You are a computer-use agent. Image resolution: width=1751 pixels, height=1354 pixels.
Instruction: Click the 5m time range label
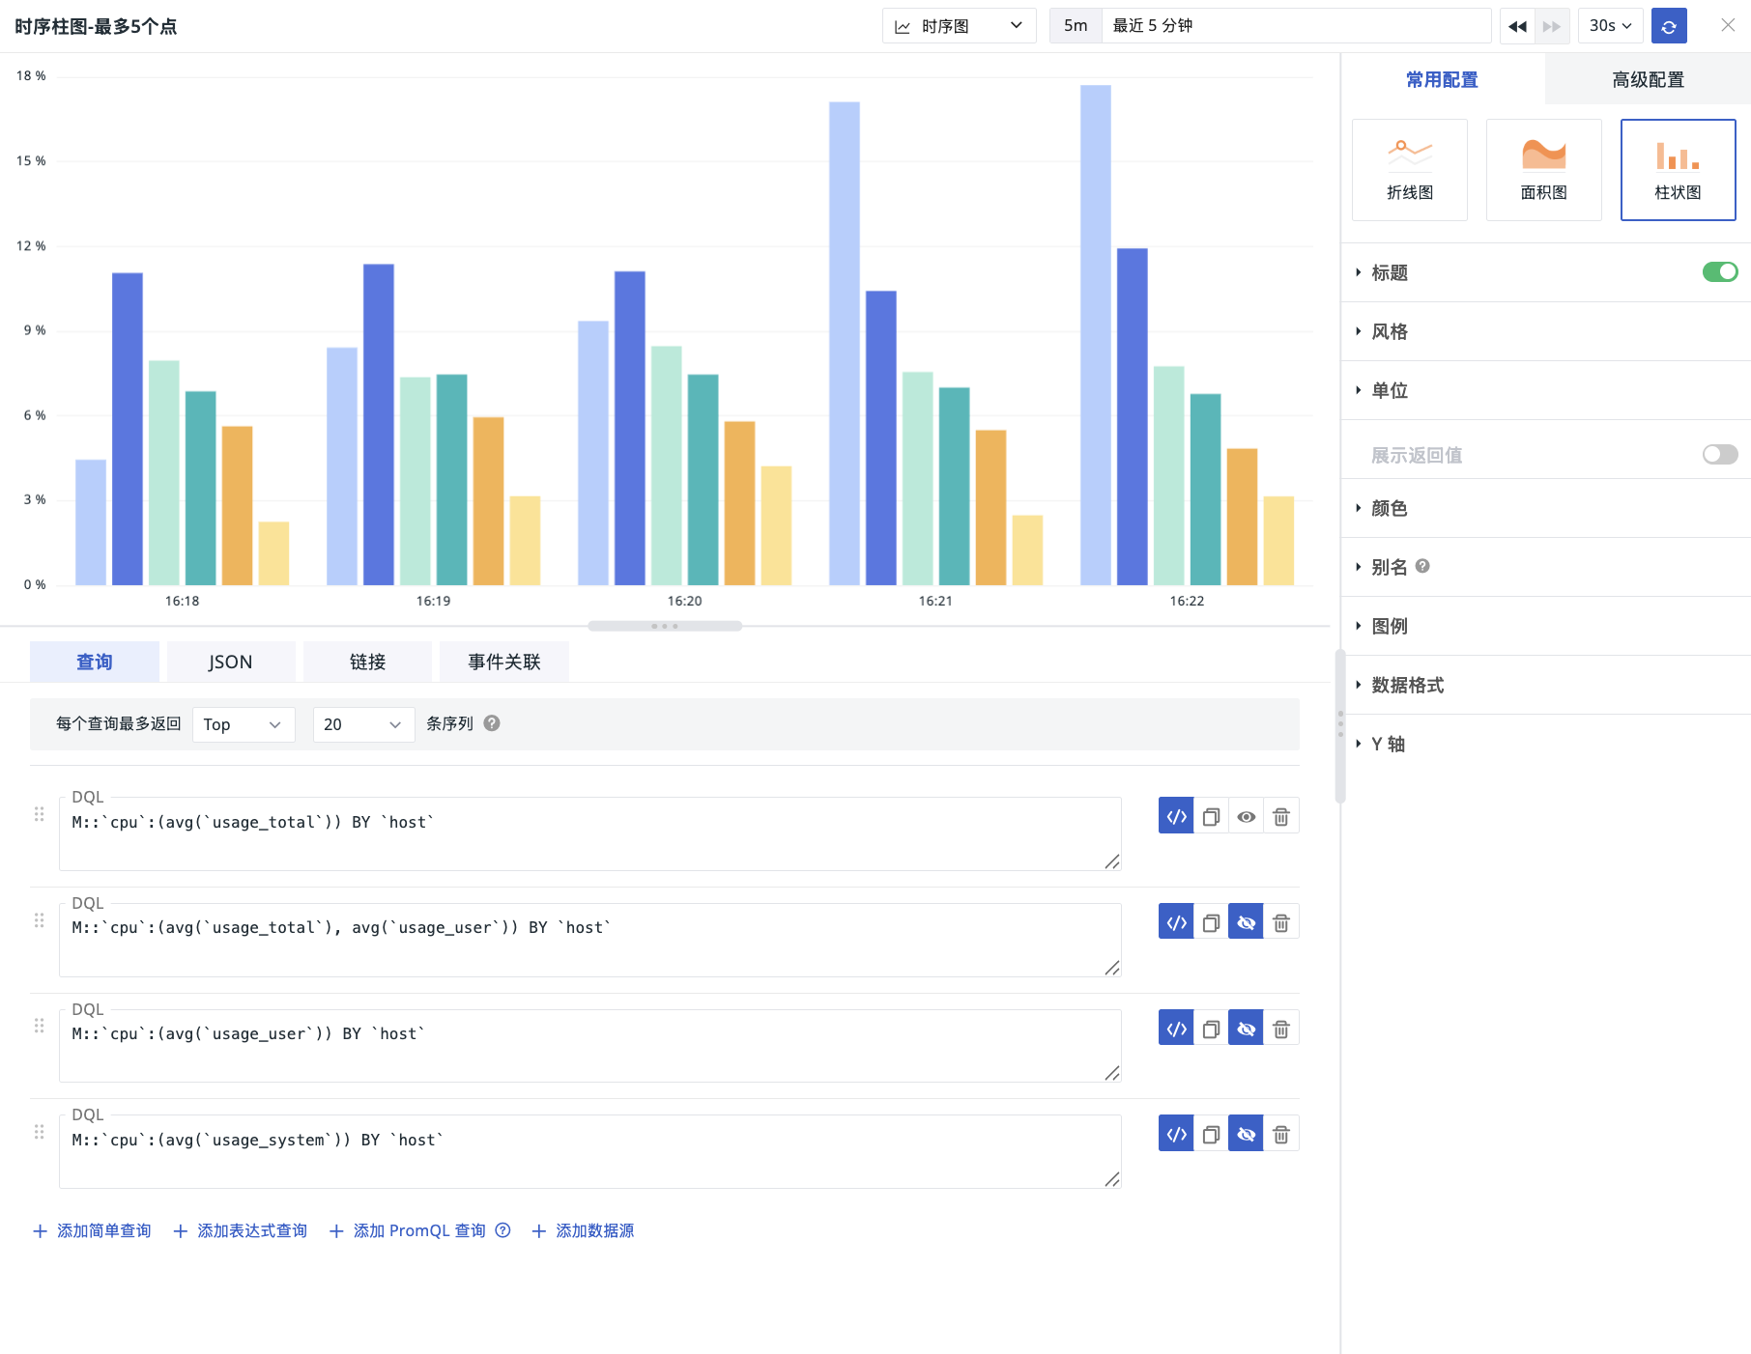[x=1076, y=26]
